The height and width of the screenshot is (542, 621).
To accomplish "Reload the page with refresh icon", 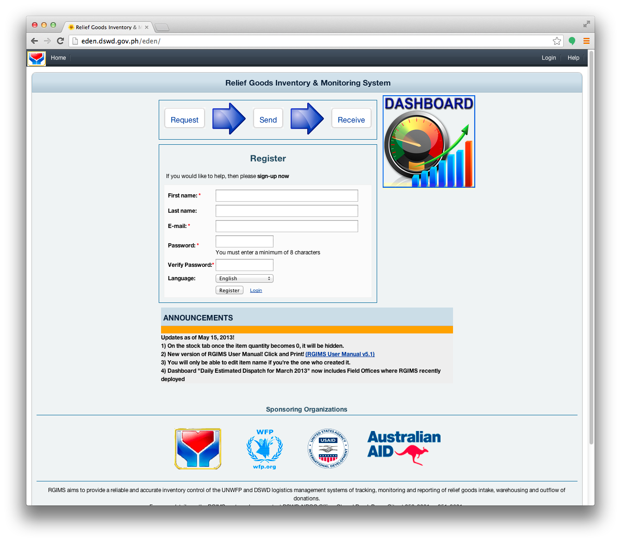I will pos(60,41).
